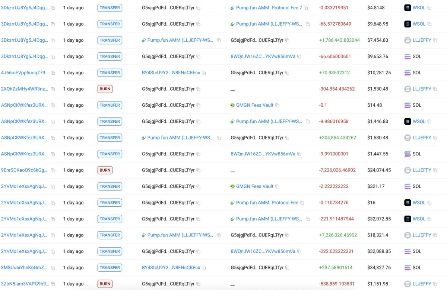The image size is (447, 290).
Task: Open BY4StcU9Y2 account in +237.58901514 row
Action: (x=171, y=268)
